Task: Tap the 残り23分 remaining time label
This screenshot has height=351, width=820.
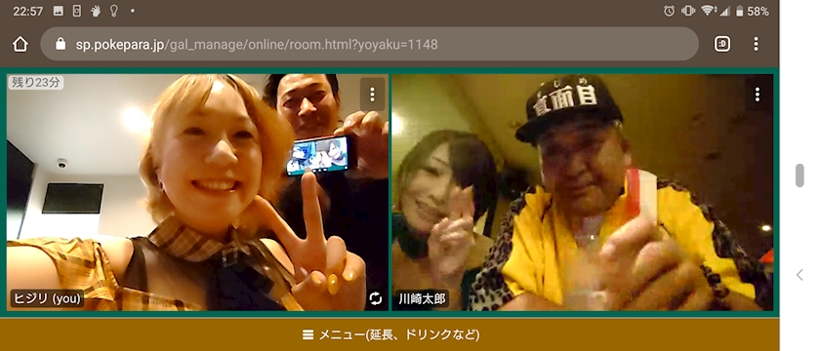Action: [x=35, y=82]
